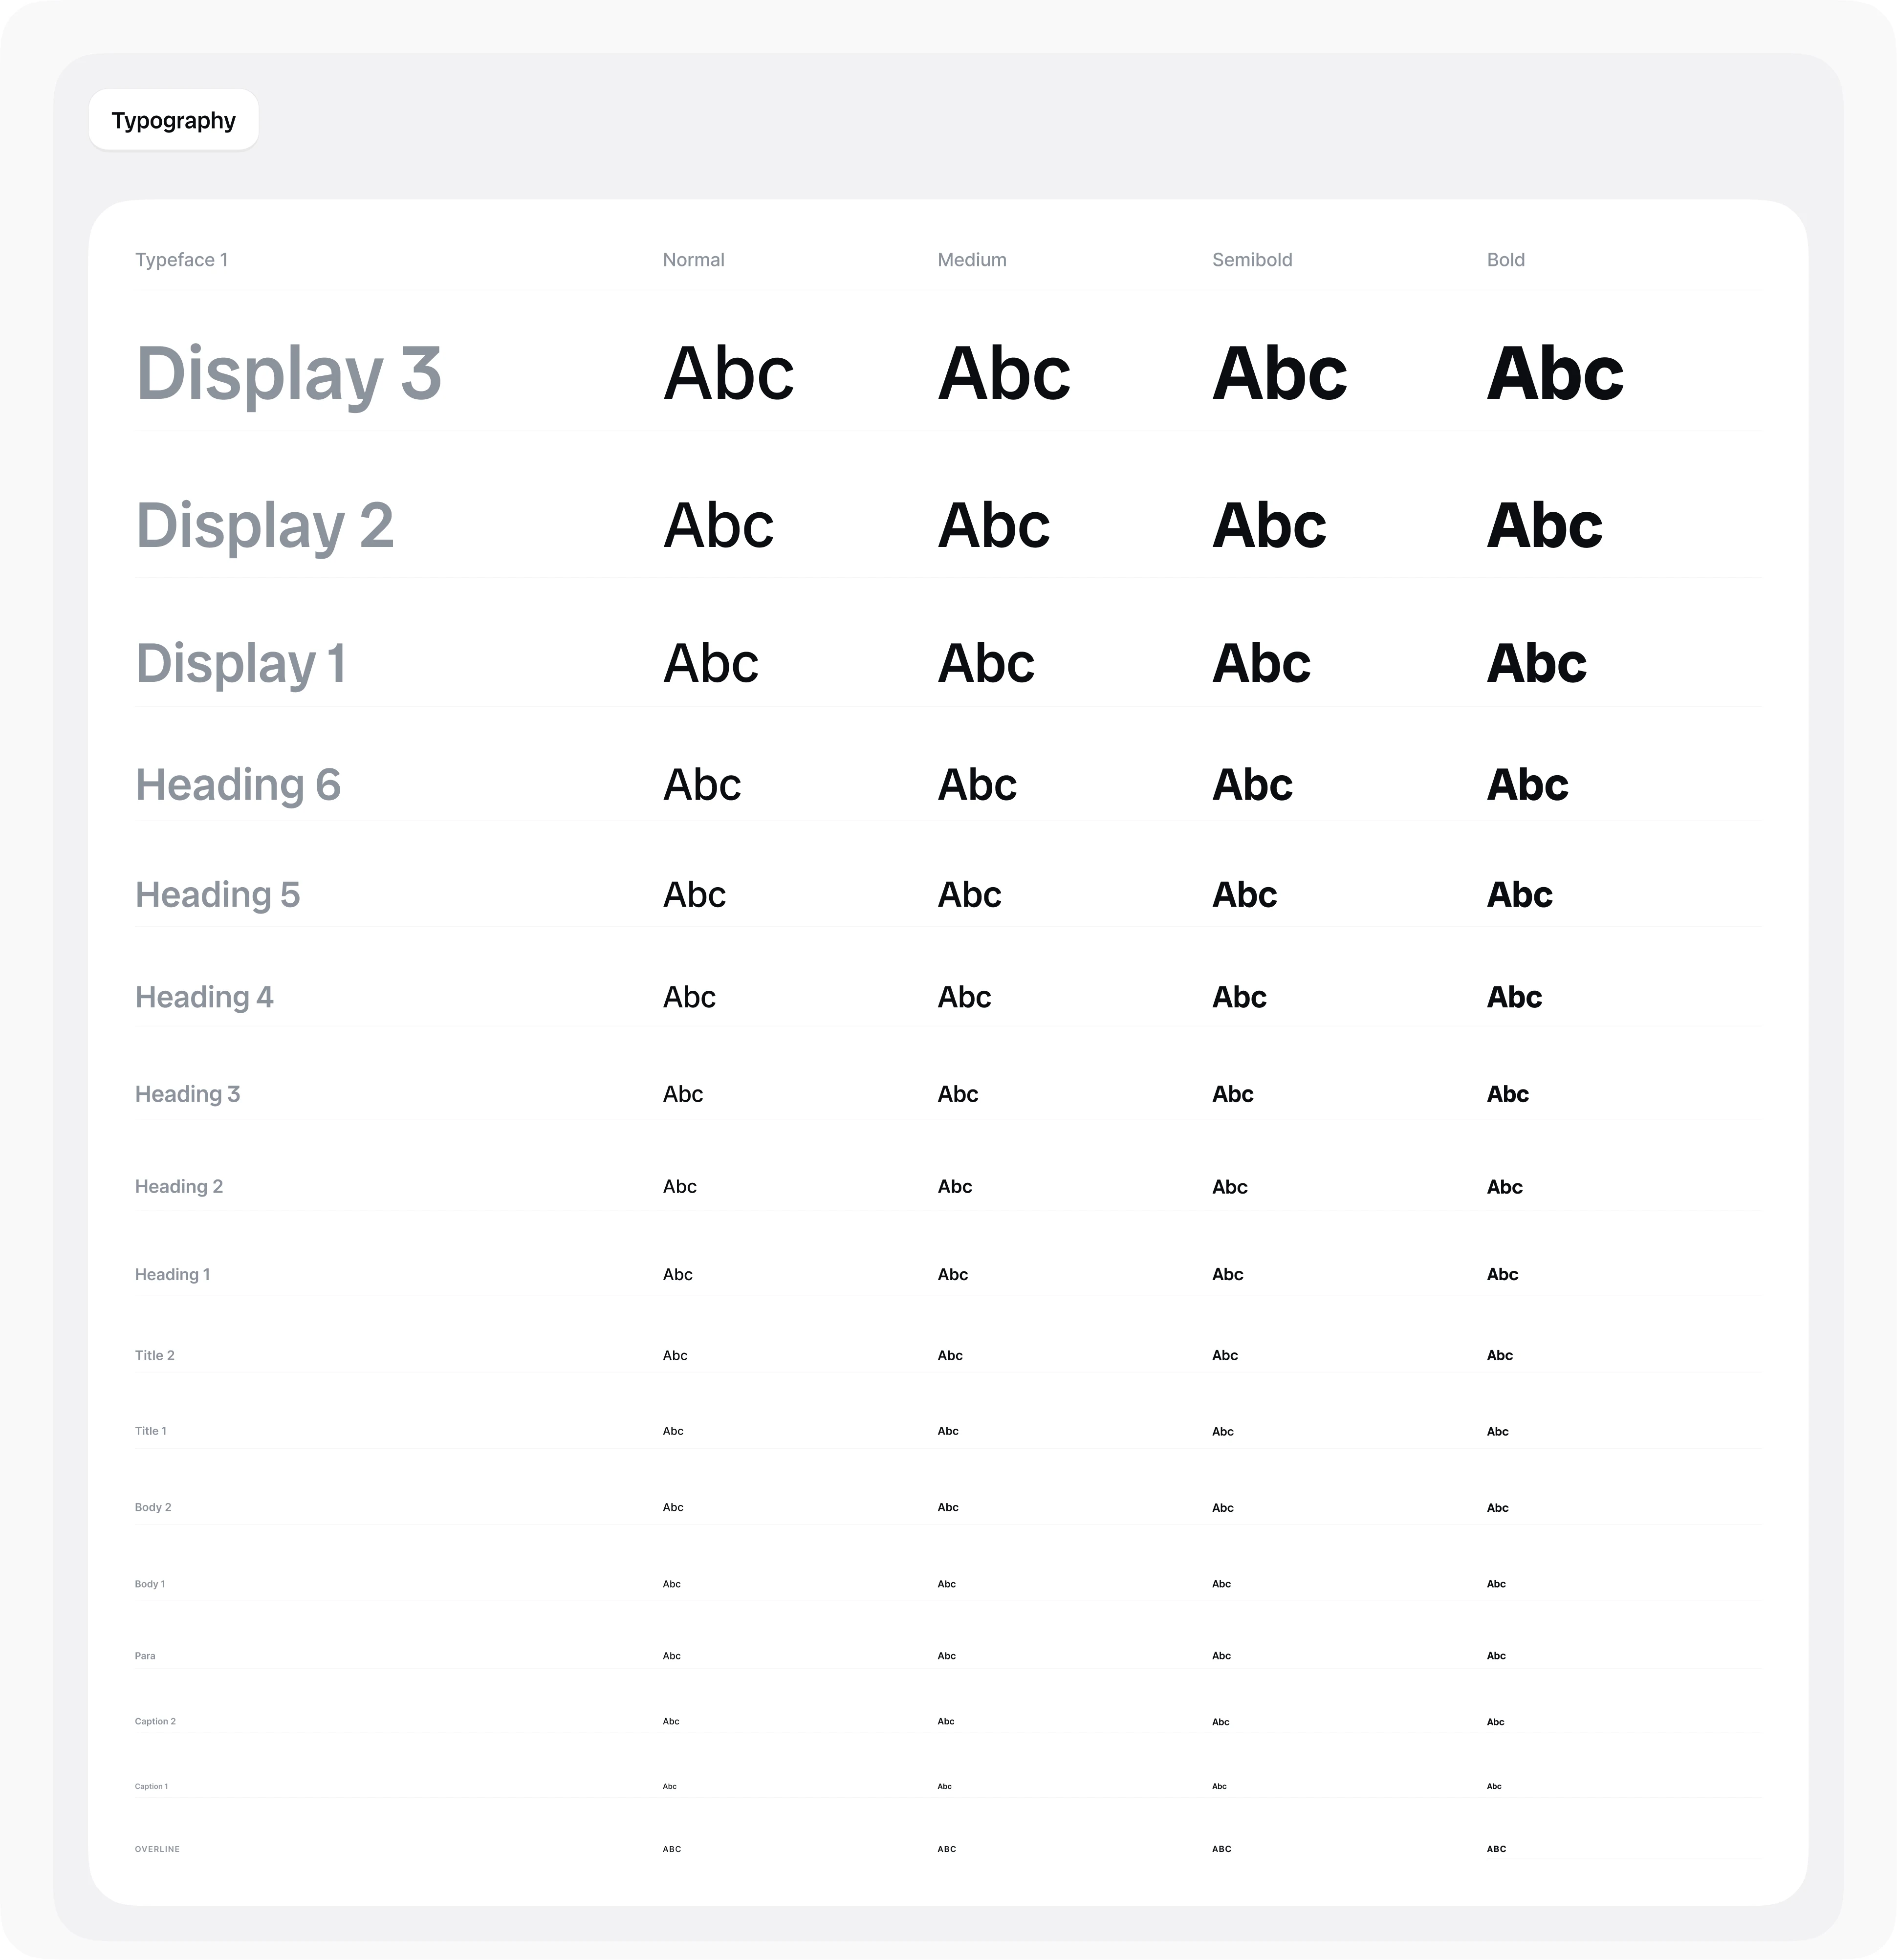Click the Display 1 row label
The width and height of the screenshot is (1897, 1960).
coord(240,664)
